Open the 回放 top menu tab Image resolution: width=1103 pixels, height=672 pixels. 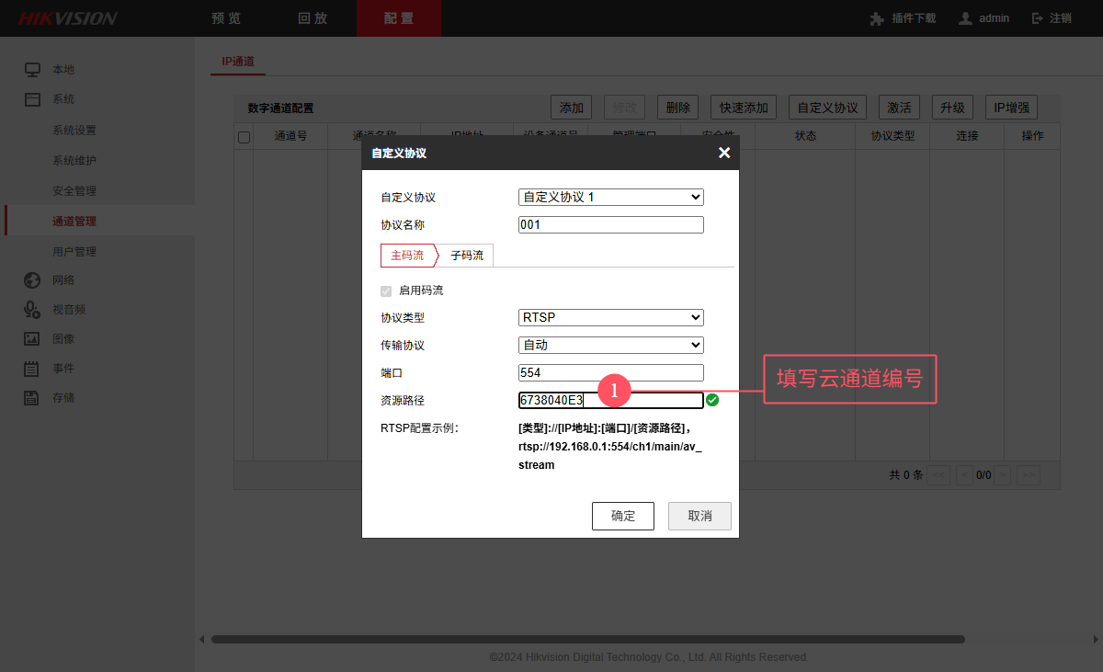coord(313,18)
